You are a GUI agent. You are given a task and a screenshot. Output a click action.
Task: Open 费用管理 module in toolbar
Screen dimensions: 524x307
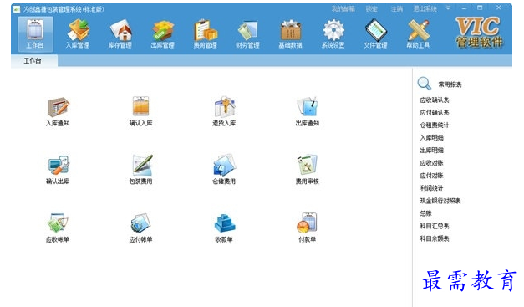click(206, 34)
